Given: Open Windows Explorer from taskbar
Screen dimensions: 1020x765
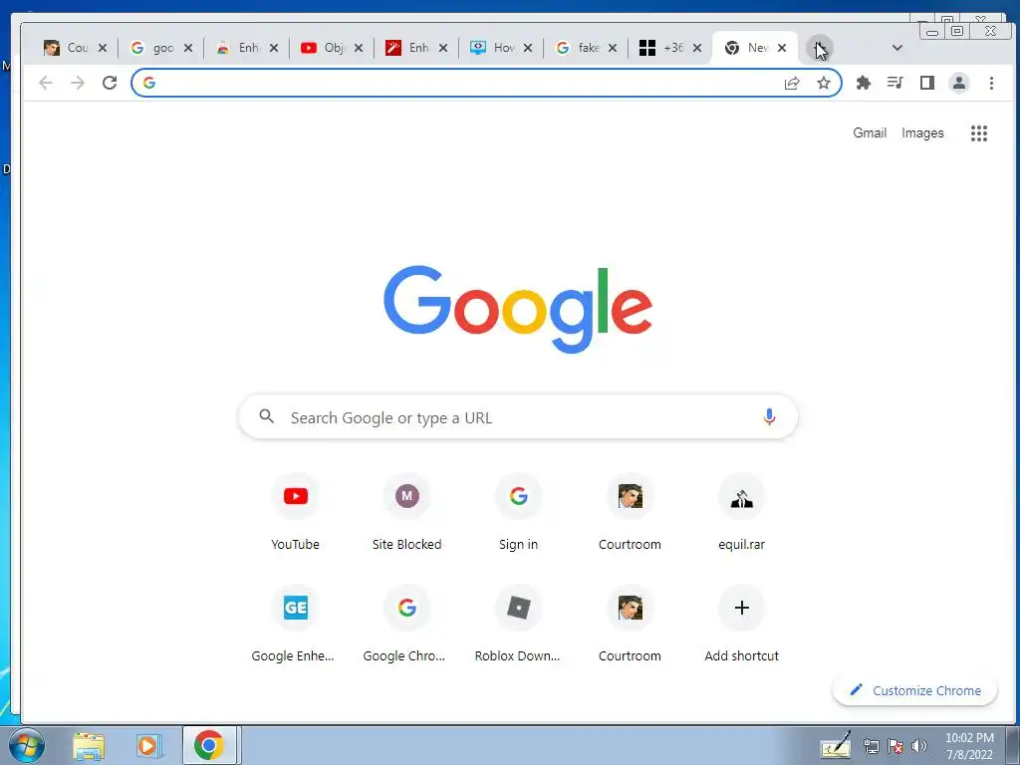Looking at the screenshot, I should (89, 745).
